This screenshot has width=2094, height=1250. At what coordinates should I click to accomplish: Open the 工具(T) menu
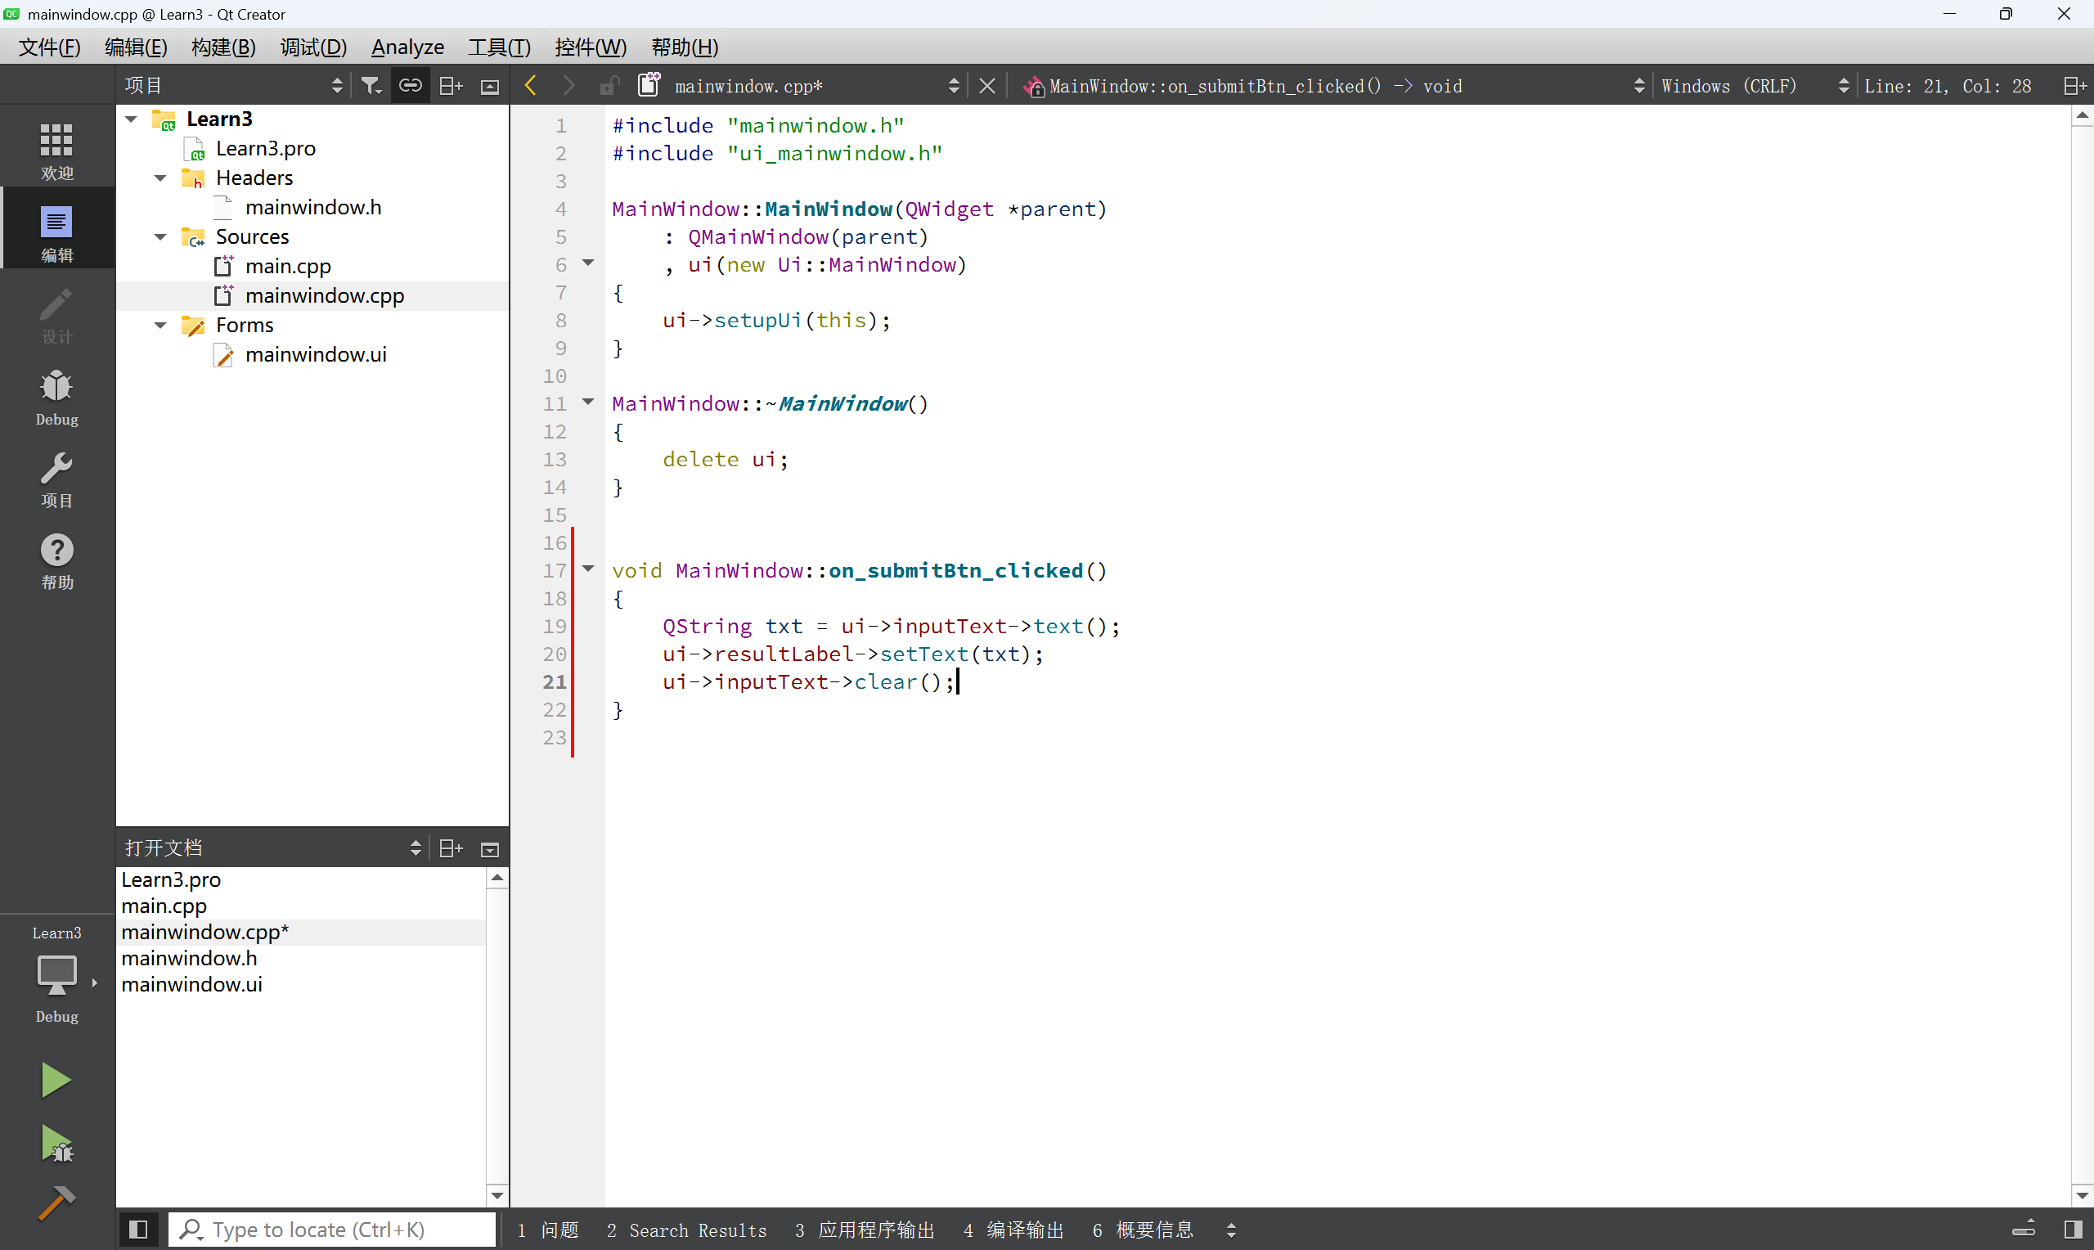pyautogui.click(x=499, y=47)
